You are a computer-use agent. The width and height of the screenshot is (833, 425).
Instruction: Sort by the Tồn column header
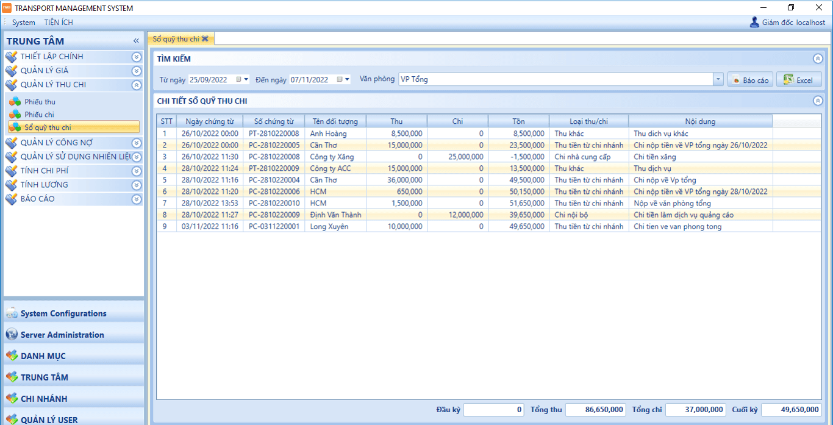point(518,121)
